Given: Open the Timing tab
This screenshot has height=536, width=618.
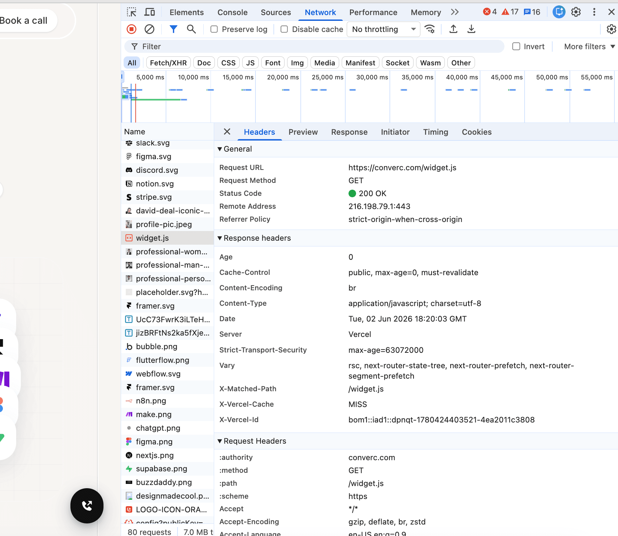Looking at the screenshot, I should click(x=435, y=132).
